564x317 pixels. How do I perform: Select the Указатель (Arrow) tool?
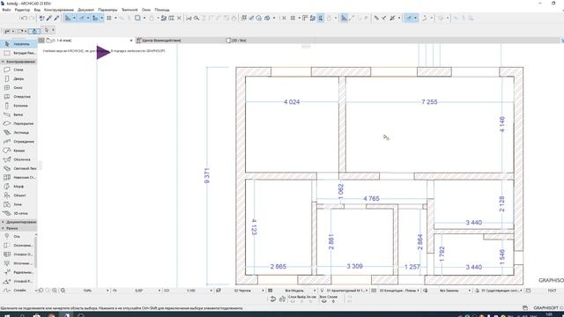[19, 44]
